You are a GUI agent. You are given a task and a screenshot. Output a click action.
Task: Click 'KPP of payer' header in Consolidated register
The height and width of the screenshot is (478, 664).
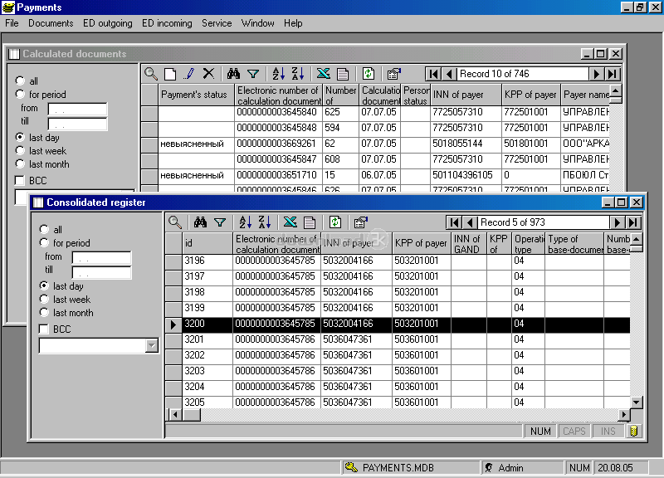tap(421, 243)
